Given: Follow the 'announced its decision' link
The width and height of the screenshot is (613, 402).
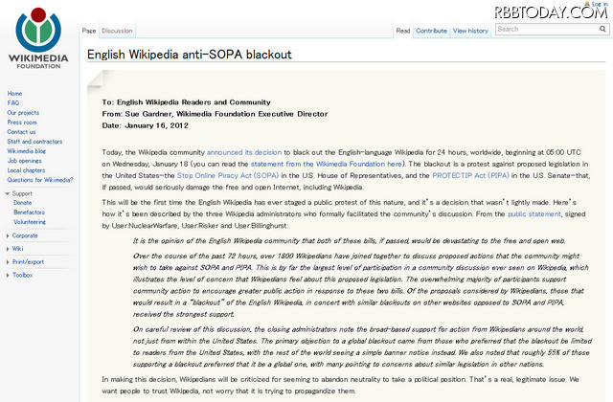Looking at the screenshot, I should point(244,152).
